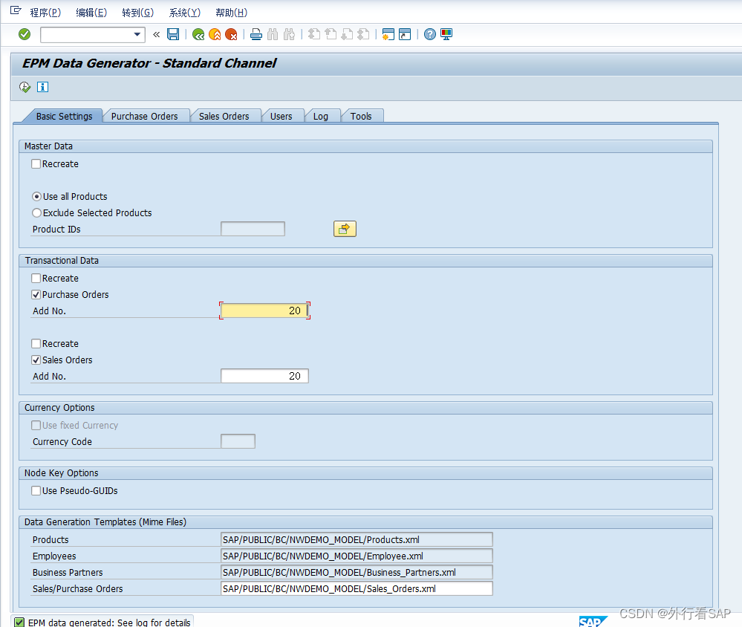
Task: Collapse command field with double-arrow icon
Action: pos(157,34)
